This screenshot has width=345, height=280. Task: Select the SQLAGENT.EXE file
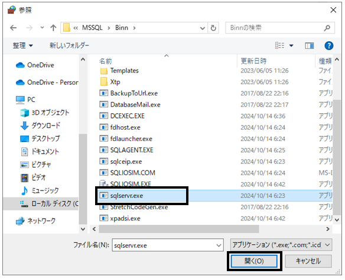[x=132, y=150]
